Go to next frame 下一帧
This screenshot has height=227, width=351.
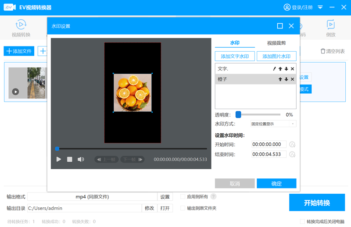133,159
